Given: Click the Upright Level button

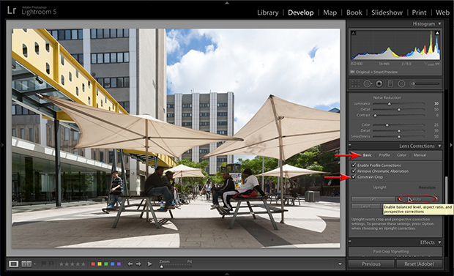Looking at the screenshot, I should [366, 206].
